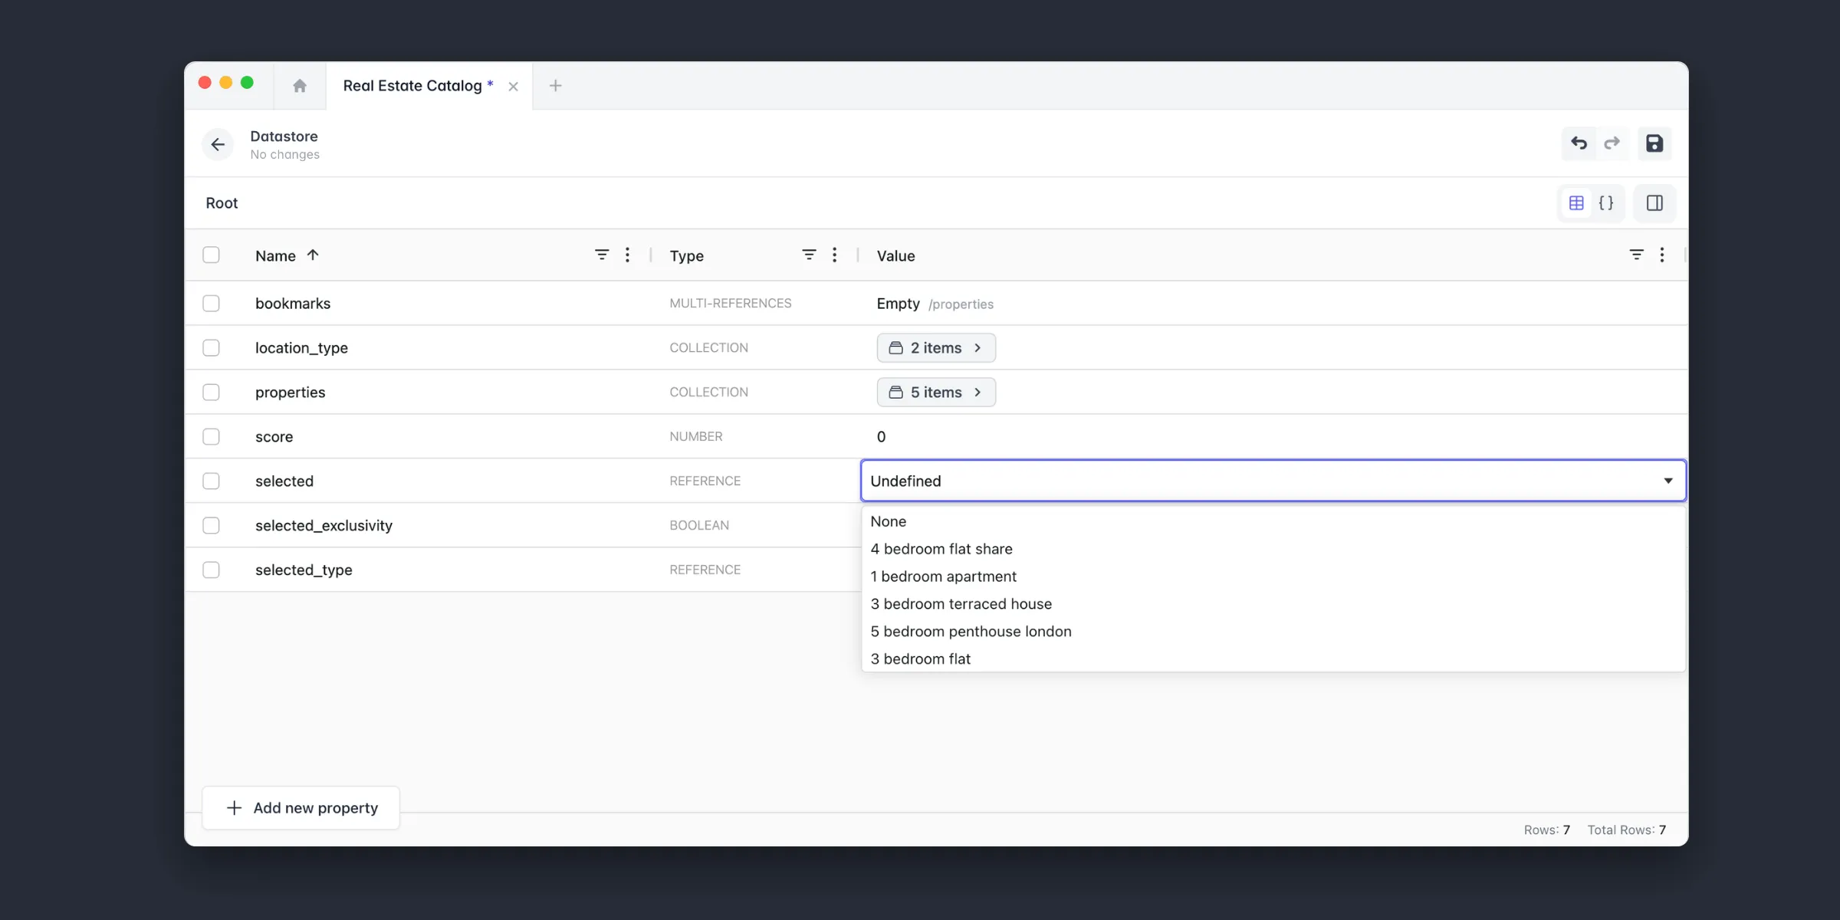Check the selected_type row checkbox
Viewport: 1840px width, 920px height.
click(x=211, y=570)
